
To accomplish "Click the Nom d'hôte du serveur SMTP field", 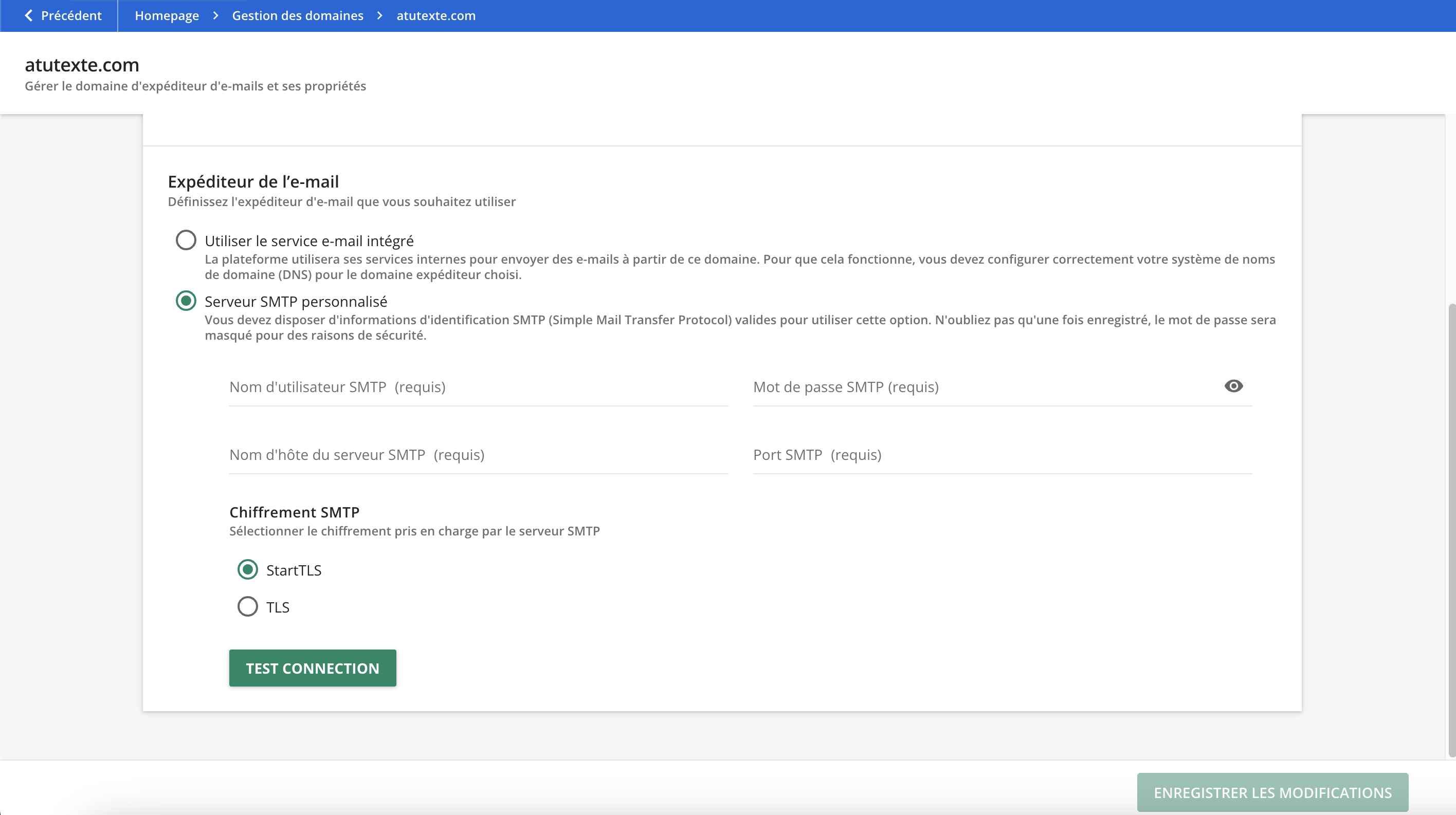I will pyautogui.click(x=478, y=455).
